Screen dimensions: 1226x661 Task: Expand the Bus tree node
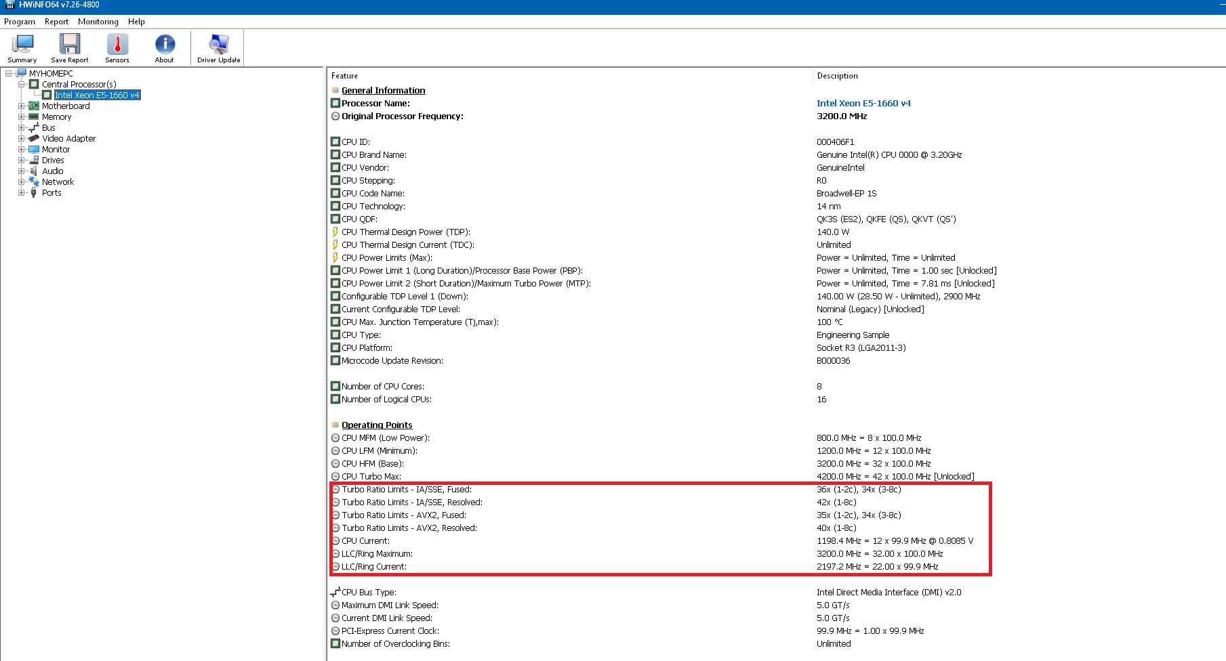(x=21, y=127)
